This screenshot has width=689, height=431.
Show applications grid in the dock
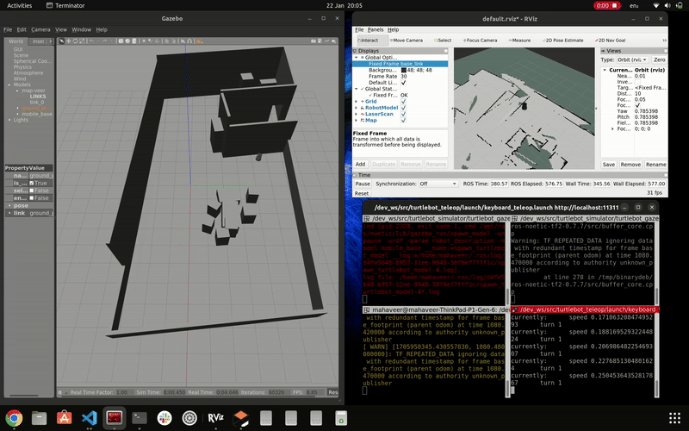[674, 418]
